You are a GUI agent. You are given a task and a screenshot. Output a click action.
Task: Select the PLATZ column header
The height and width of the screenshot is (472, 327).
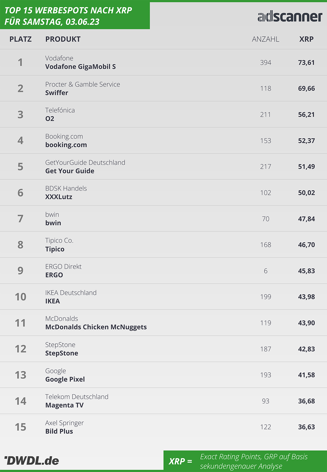pos(20,39)
